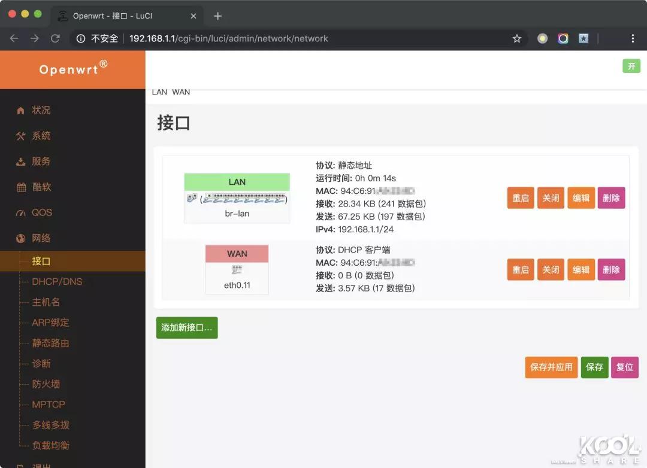Image resolution: width=647 pixels, height=468 pixels.
Task: Select the LAN tab above 接口 heading
Action: point(159,92)
